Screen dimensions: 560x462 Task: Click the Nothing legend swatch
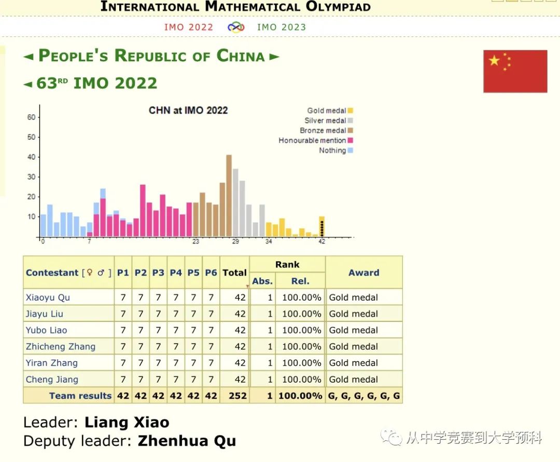(351, 151)
